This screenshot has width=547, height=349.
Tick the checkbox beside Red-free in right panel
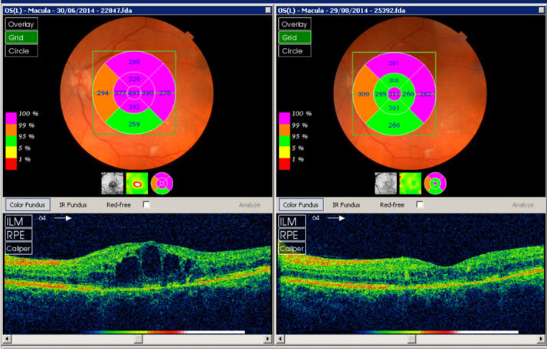420,204
